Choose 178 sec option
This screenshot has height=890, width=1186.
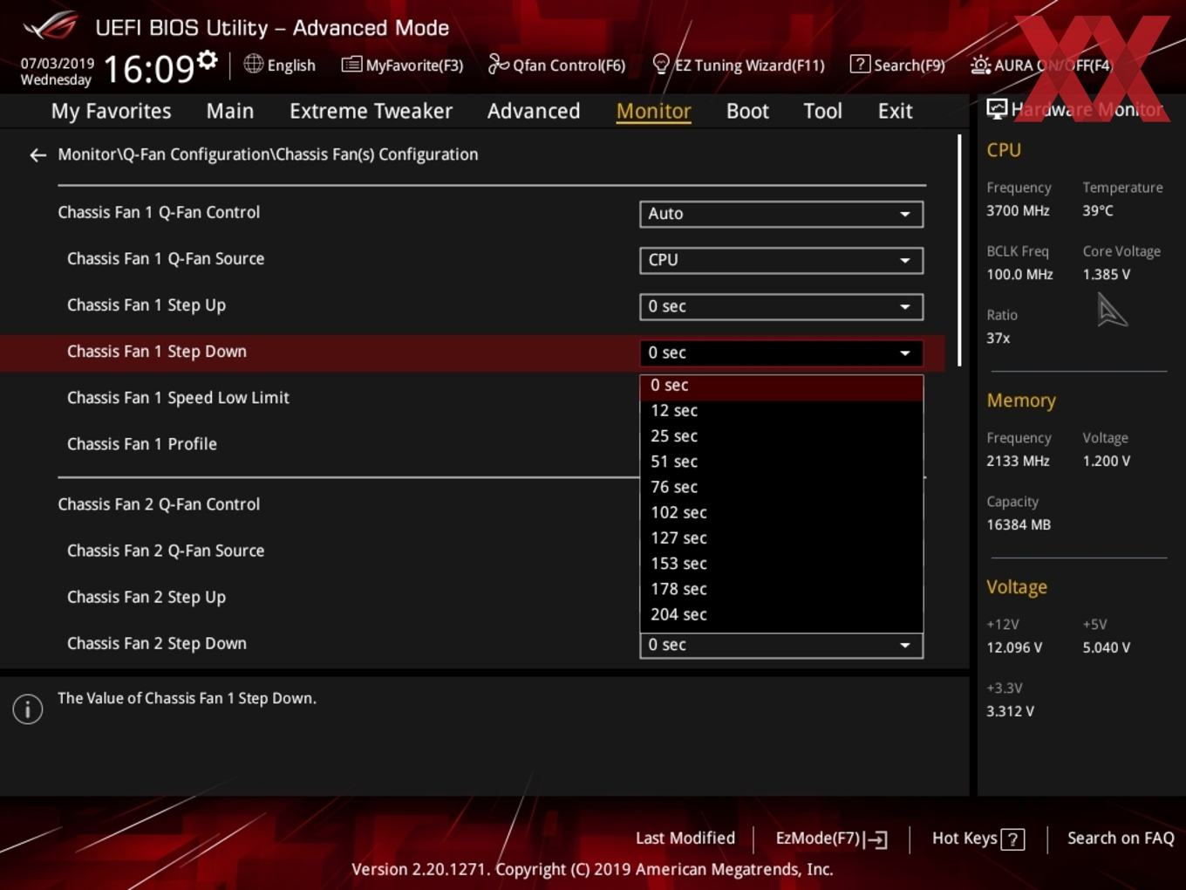point(781,589)
